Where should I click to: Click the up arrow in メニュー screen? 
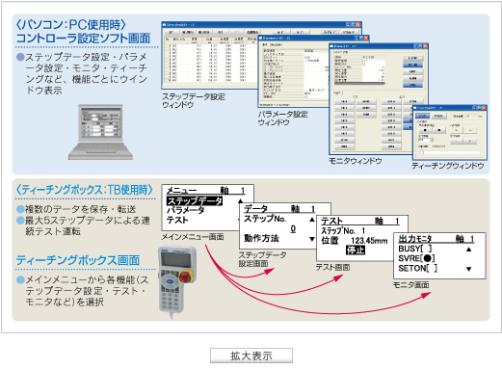click(x=240, y=201)
